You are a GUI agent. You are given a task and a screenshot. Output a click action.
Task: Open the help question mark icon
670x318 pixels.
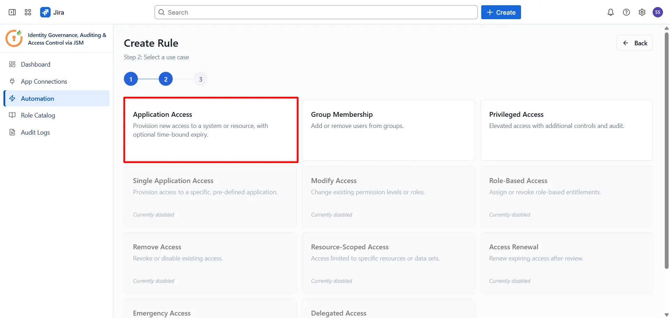click(x=626, y=12)
